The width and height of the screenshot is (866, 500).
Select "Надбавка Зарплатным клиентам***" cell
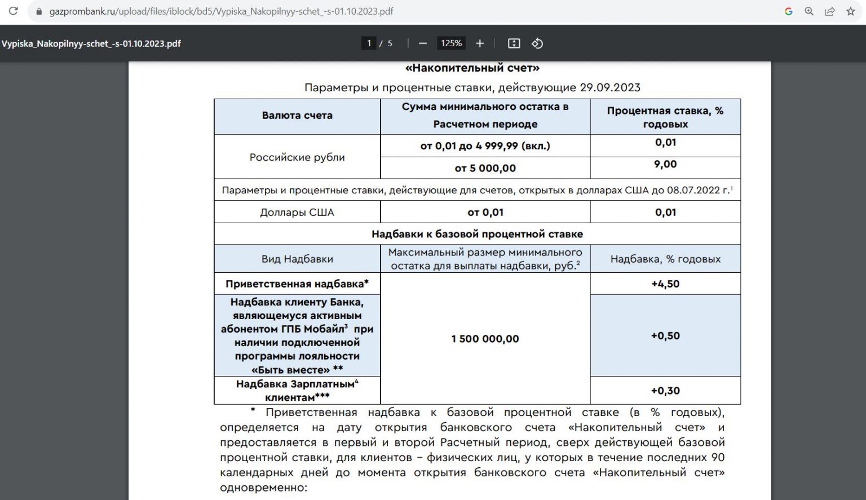(297, 390)
